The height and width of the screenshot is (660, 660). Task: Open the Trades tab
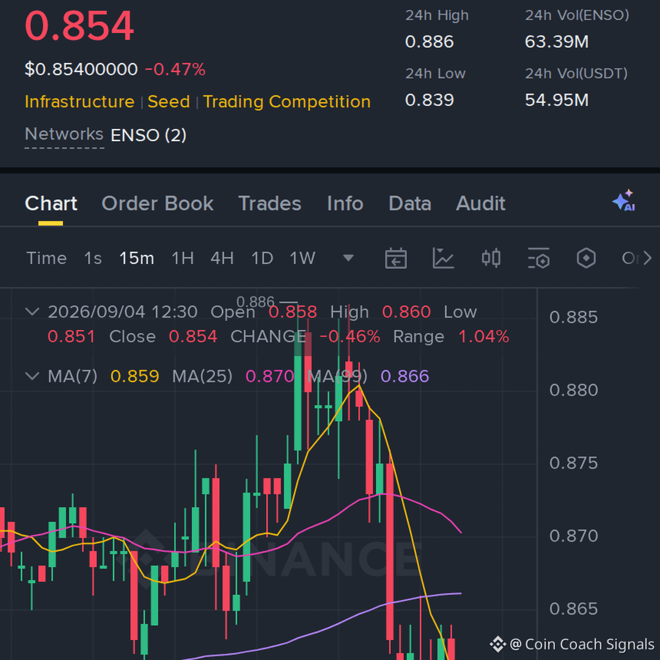pos(270,204)
